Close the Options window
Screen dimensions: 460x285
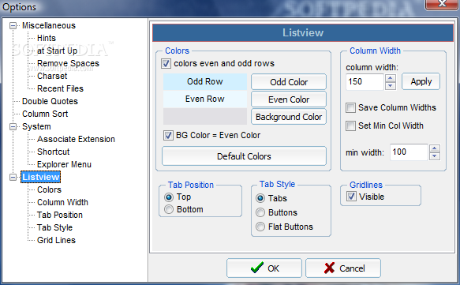[442, 4]
